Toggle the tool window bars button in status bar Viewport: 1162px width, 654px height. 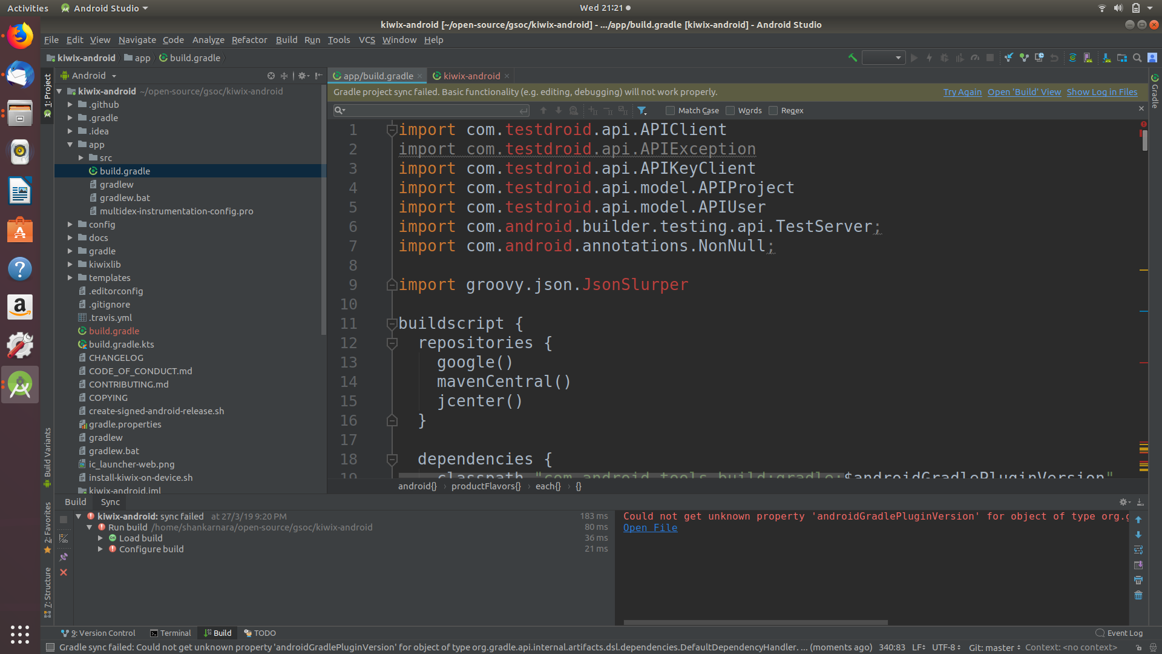tap(50, 648)
